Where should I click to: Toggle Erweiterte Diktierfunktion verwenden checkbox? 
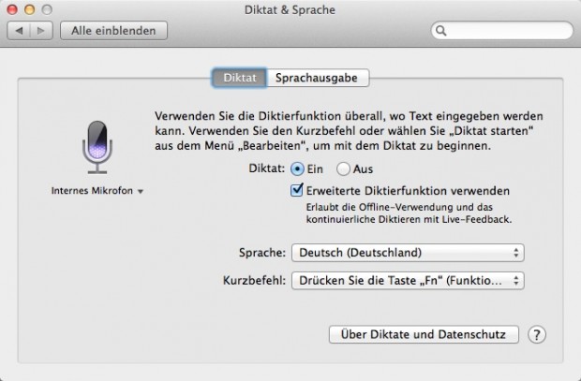pyautogui.click(x=297, y=190)
